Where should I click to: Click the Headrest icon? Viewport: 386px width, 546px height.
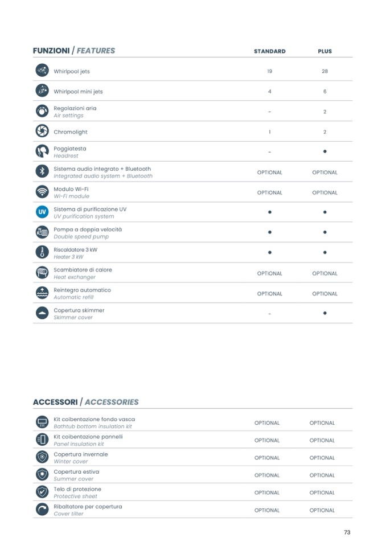pyautogui.click(x=42, y=151)
